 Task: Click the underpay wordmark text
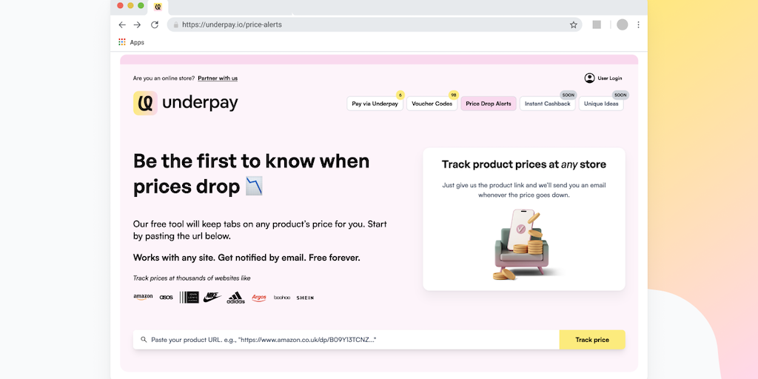(200, 103)
